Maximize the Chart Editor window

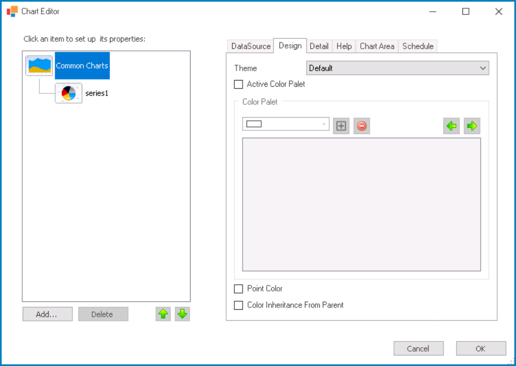pos(466,12)
